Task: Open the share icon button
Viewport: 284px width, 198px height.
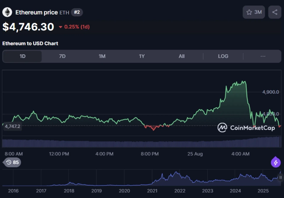Action: click(x=275, y=12)
